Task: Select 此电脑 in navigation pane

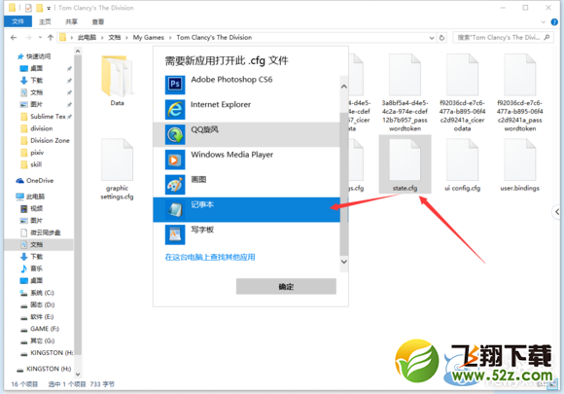Action: click(x=30, y=197)
